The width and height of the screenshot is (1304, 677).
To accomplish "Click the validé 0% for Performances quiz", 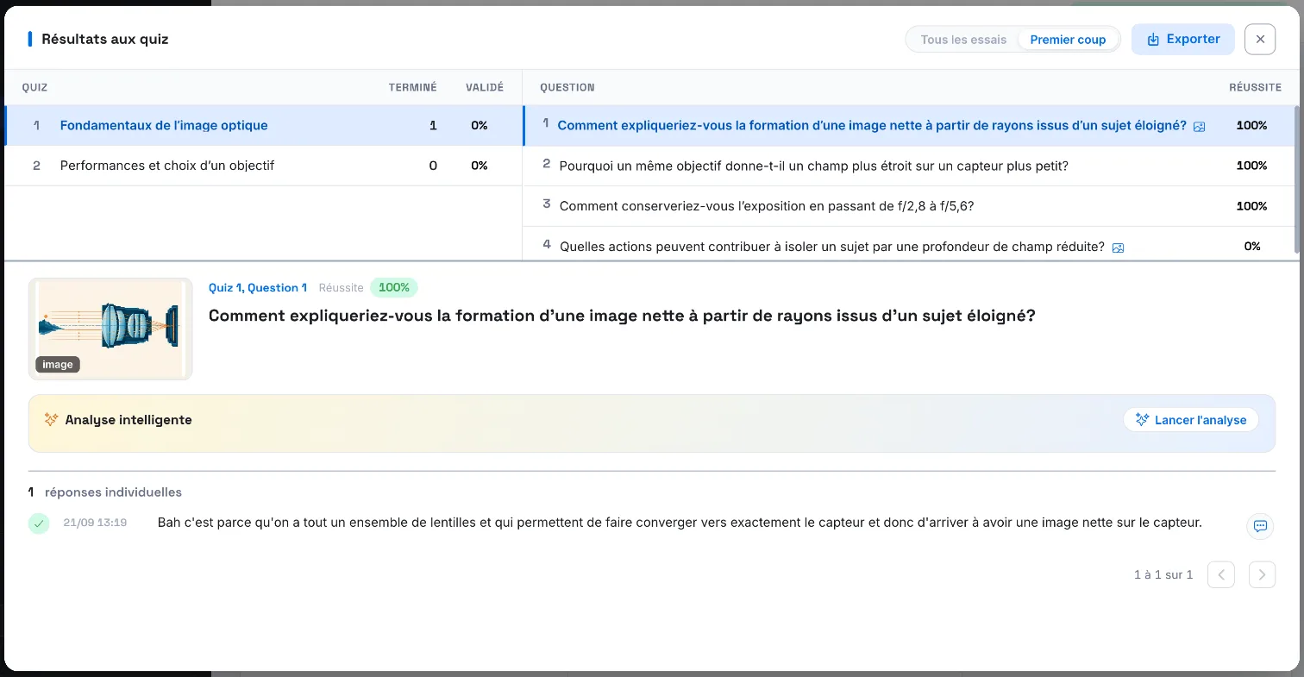I will click(480, 166).
